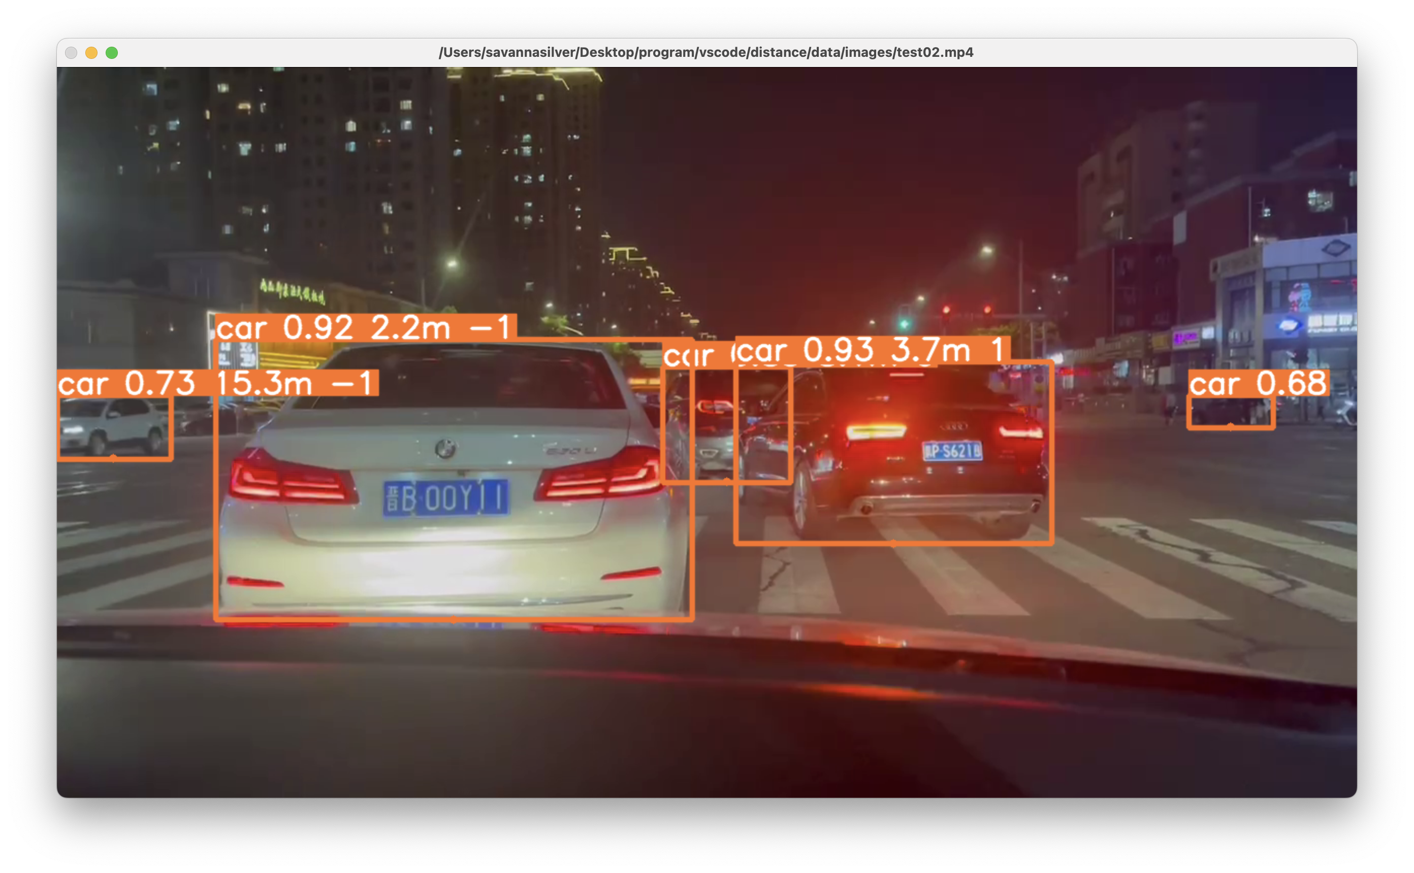The height and width of the screenshot is (873, 1414).
Task: Click the yellow minimize window button
Action: click(x=91, y=53)
